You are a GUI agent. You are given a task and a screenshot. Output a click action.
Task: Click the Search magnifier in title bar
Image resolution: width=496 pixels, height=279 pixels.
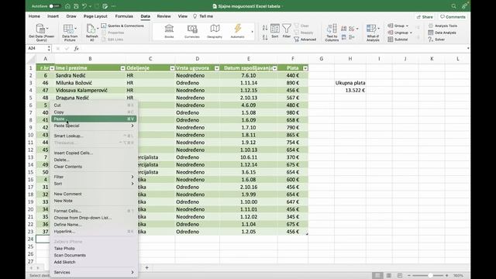453,6
